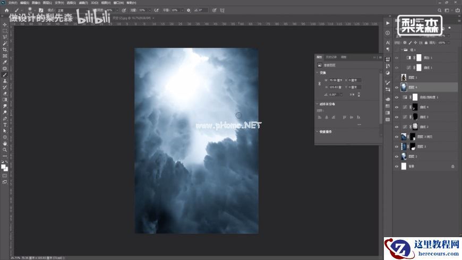Select the Frame tool
The width and height of the screenshot is (462, 260).
pyautogui.click(x=5, y=56)
